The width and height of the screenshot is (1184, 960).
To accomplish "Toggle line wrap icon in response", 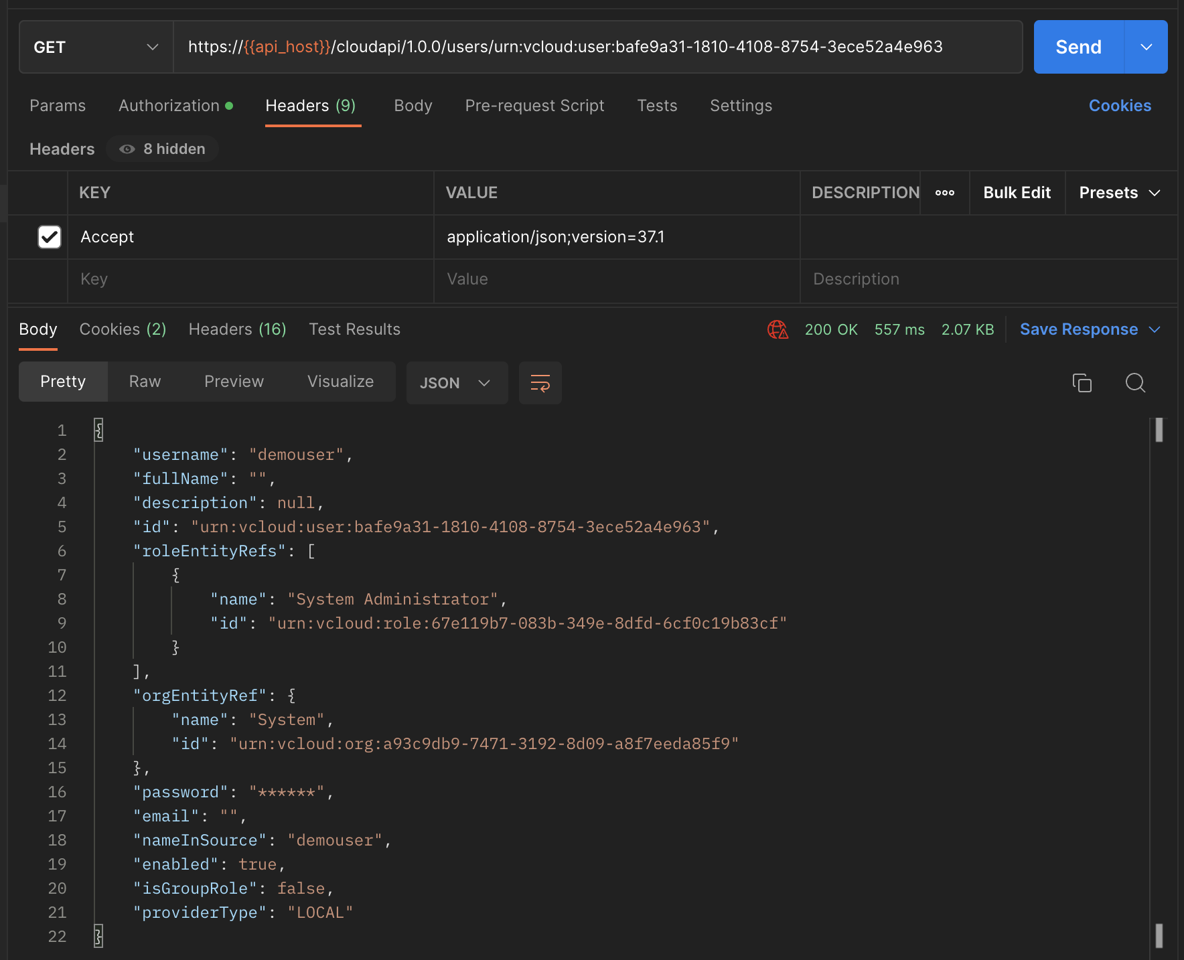I will [x=540, y=383].
